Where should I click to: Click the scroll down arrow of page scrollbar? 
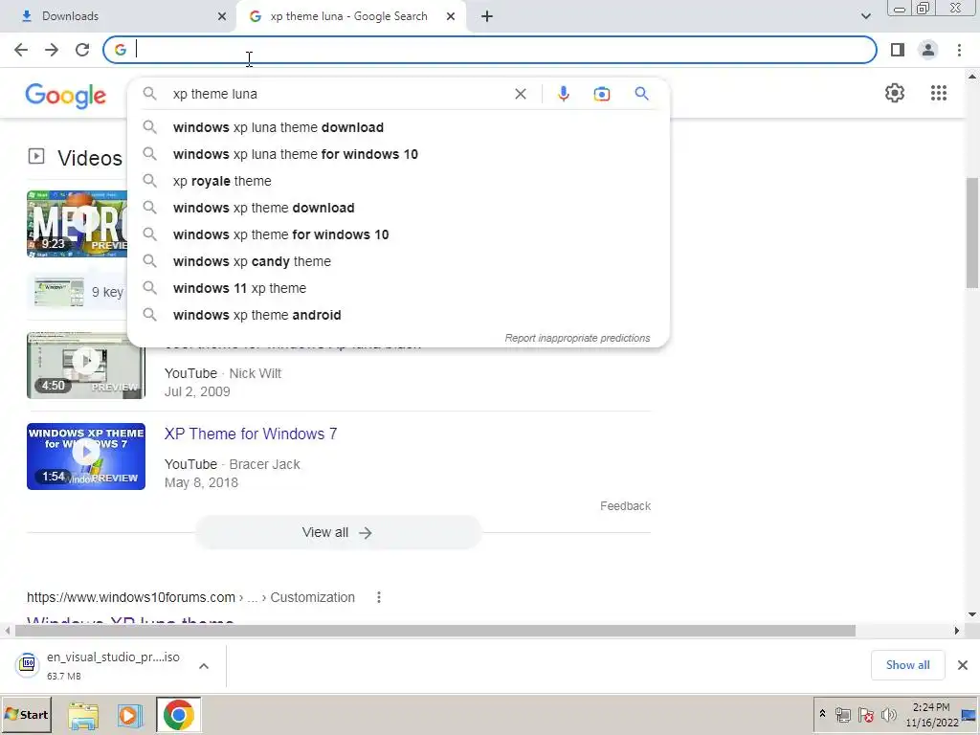972,614
